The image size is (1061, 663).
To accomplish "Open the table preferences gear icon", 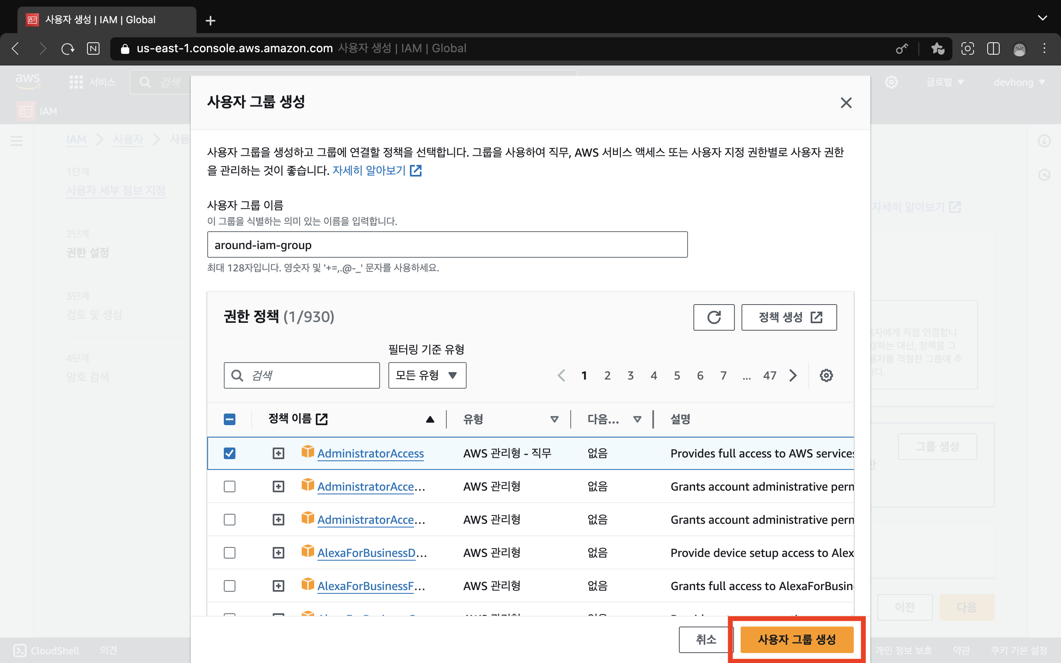I will click(826, 375).
